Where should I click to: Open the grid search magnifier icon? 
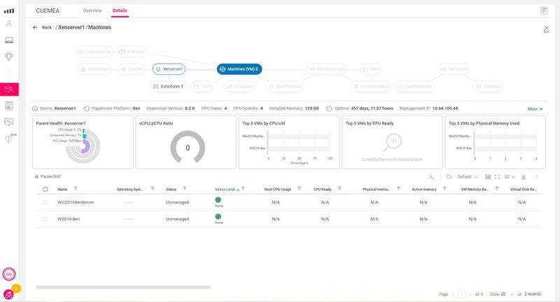[x=449, y=177]
